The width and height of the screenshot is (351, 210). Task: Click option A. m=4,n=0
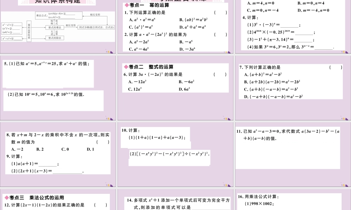[x=260, y=3]
